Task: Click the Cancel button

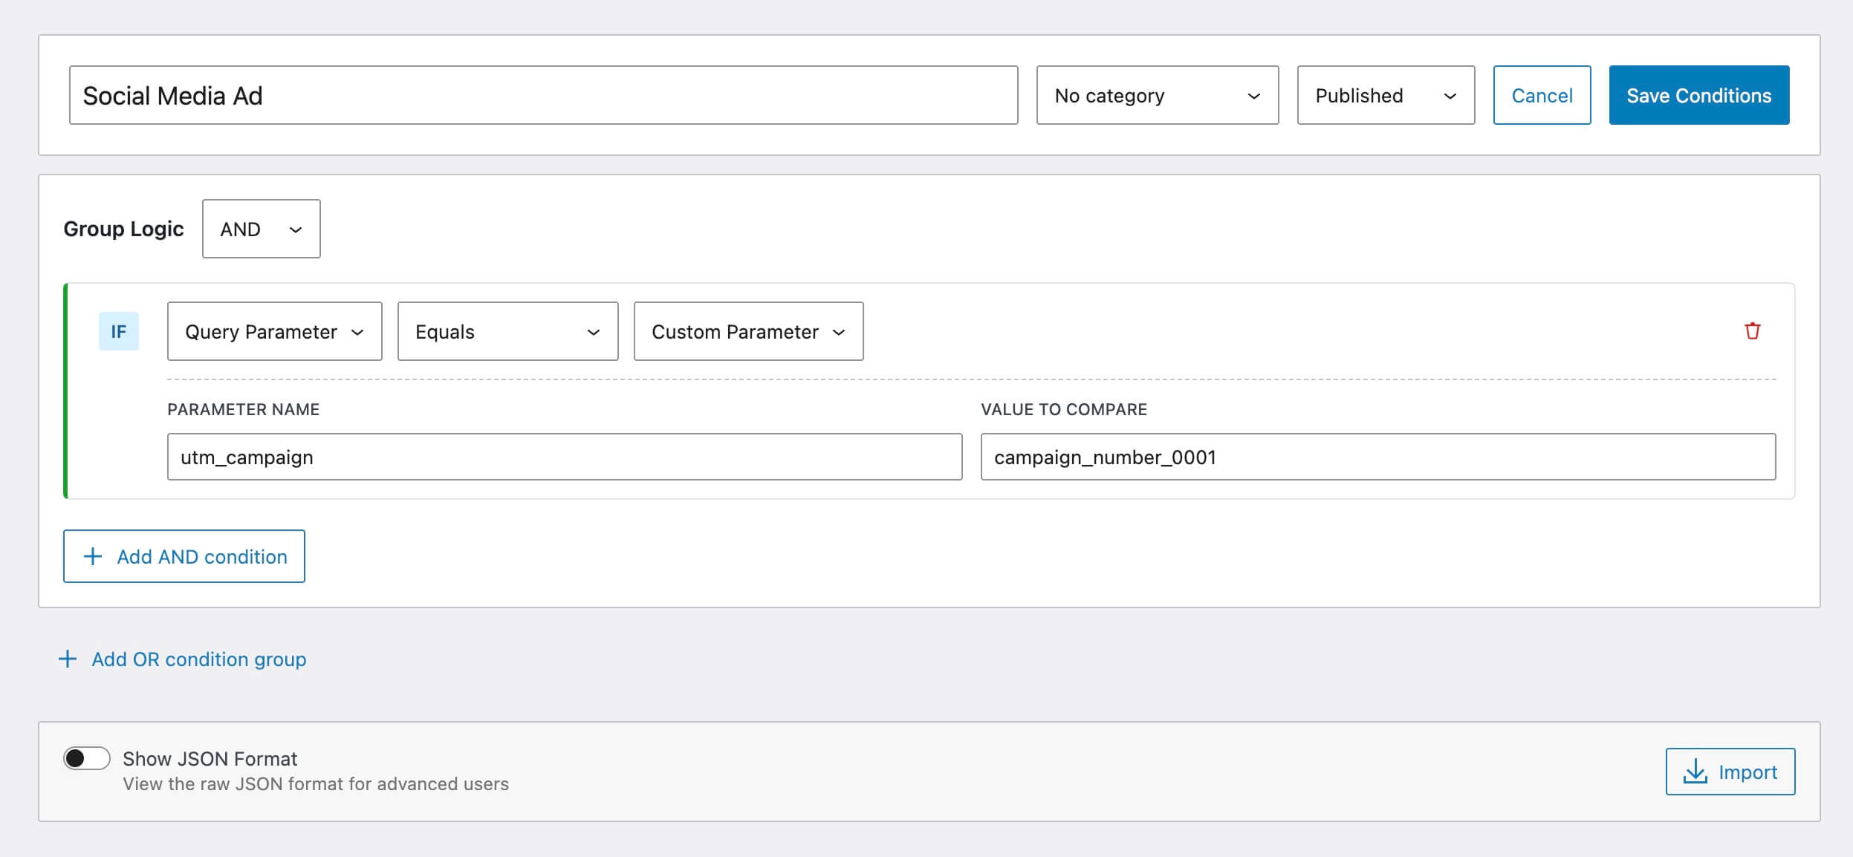Action: click(1541, 95)
